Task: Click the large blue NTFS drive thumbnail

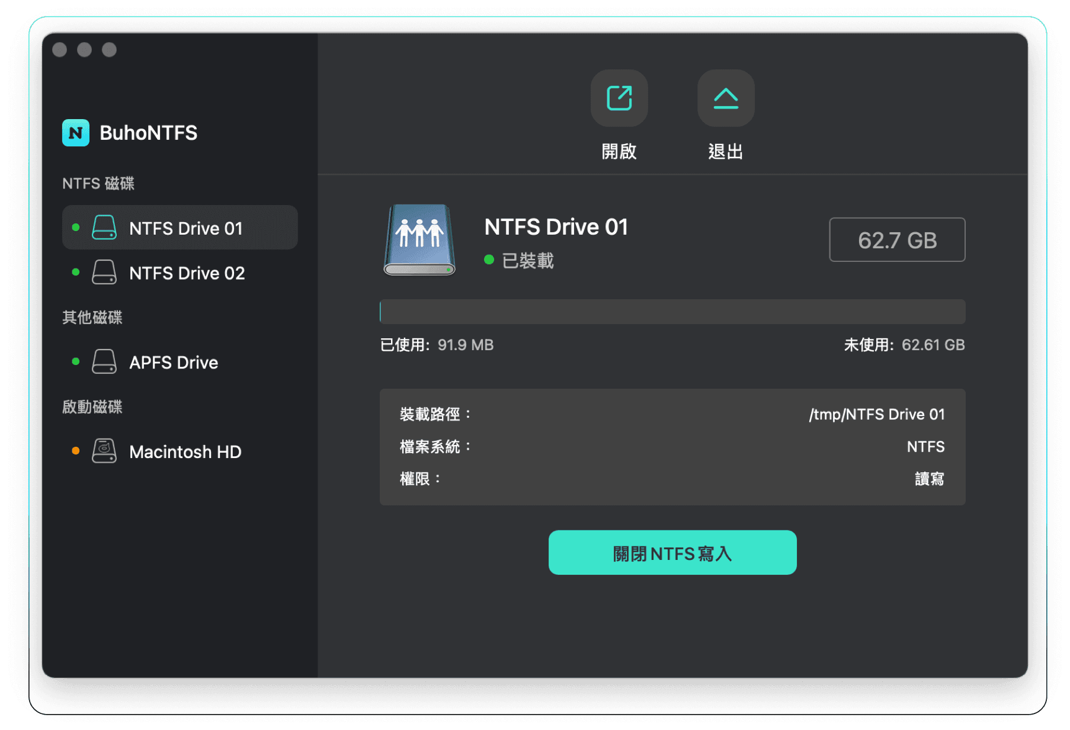Action: coord(419,239)
